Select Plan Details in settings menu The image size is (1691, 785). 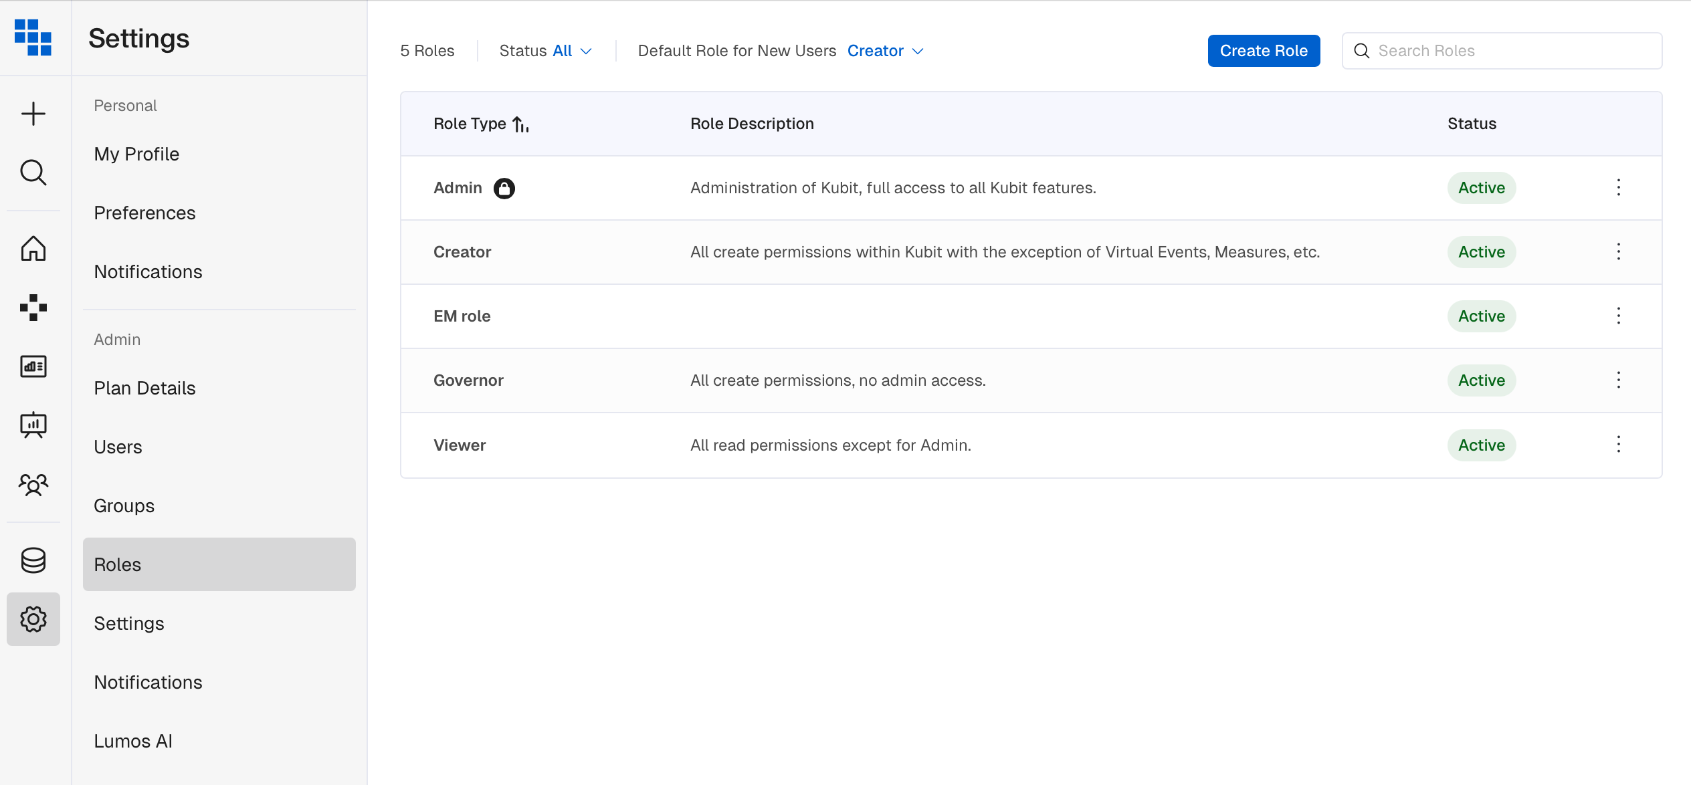pos(144,388)
